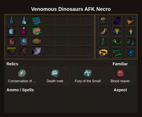
Task: Click the Conservation of Energy relic
Action: coord(22,76)
